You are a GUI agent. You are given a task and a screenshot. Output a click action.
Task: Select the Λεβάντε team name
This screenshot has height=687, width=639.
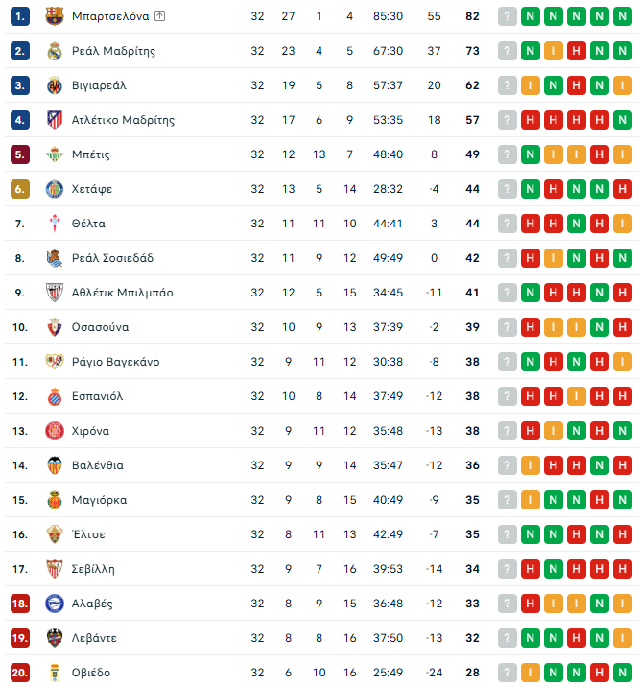tap(97, 638)
